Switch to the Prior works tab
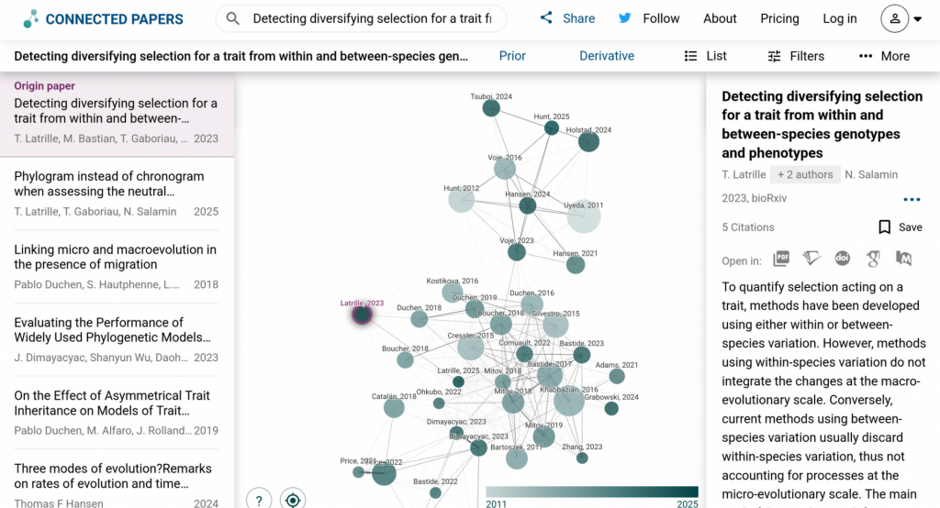Screen dimensions: 940x508 512,56
